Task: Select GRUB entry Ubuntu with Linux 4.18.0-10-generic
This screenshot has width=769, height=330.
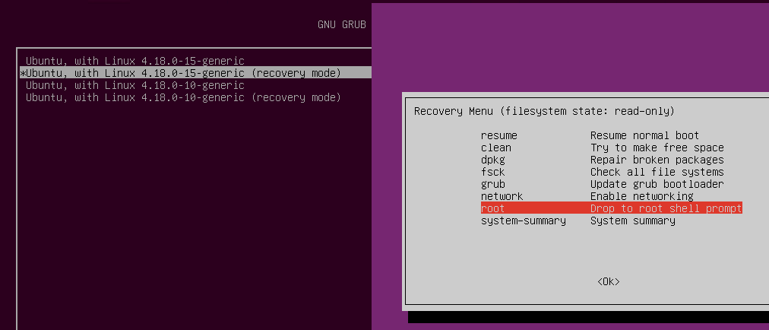Action: (x=134, y=85)
